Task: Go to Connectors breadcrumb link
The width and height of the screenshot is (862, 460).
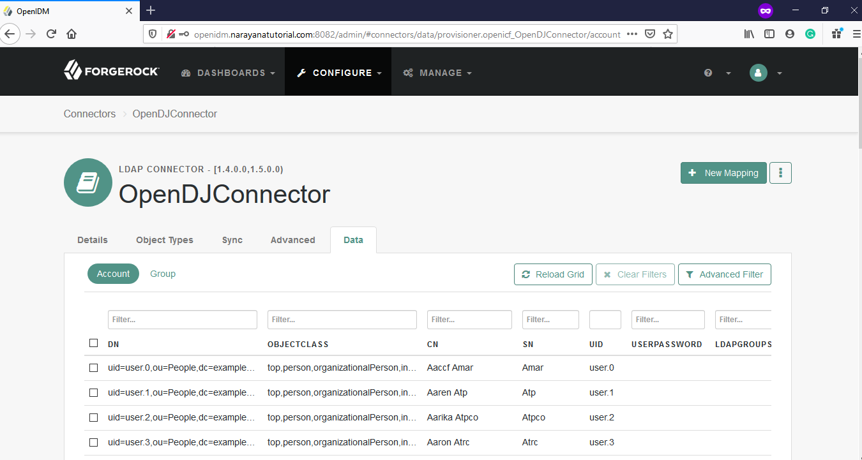Action: (x=90, y=114)
